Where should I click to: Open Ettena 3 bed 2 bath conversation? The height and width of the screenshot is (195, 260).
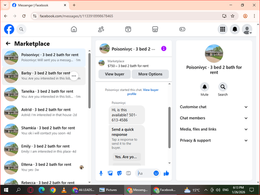(44, 167)
